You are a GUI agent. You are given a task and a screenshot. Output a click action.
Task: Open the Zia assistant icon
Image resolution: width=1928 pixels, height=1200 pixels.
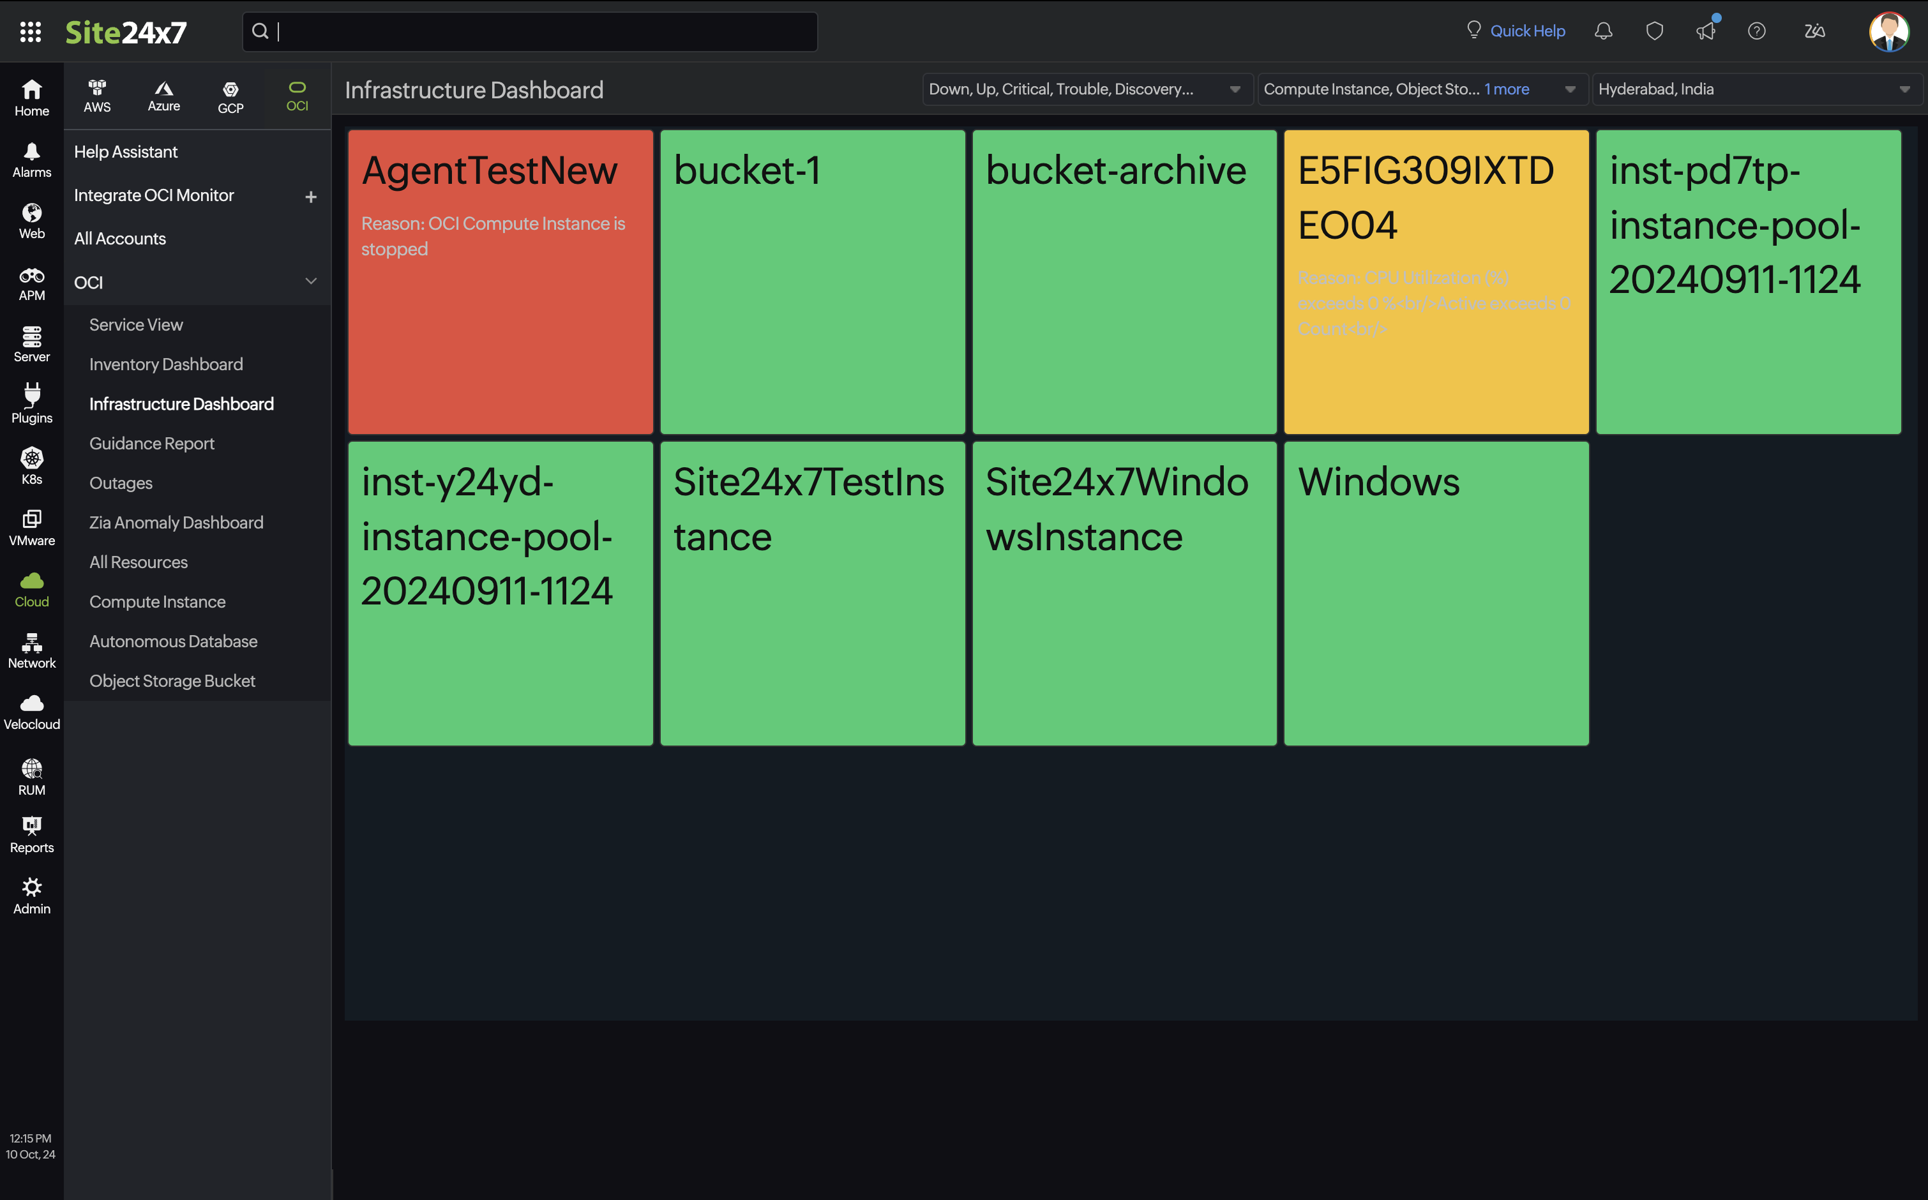pyautogui.click(x=1814, y=31)
